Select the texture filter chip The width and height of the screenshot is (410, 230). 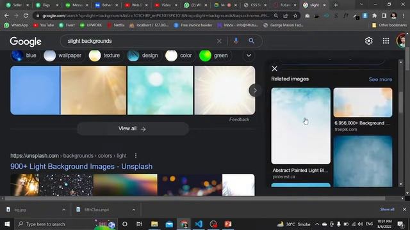coord(106,56)
